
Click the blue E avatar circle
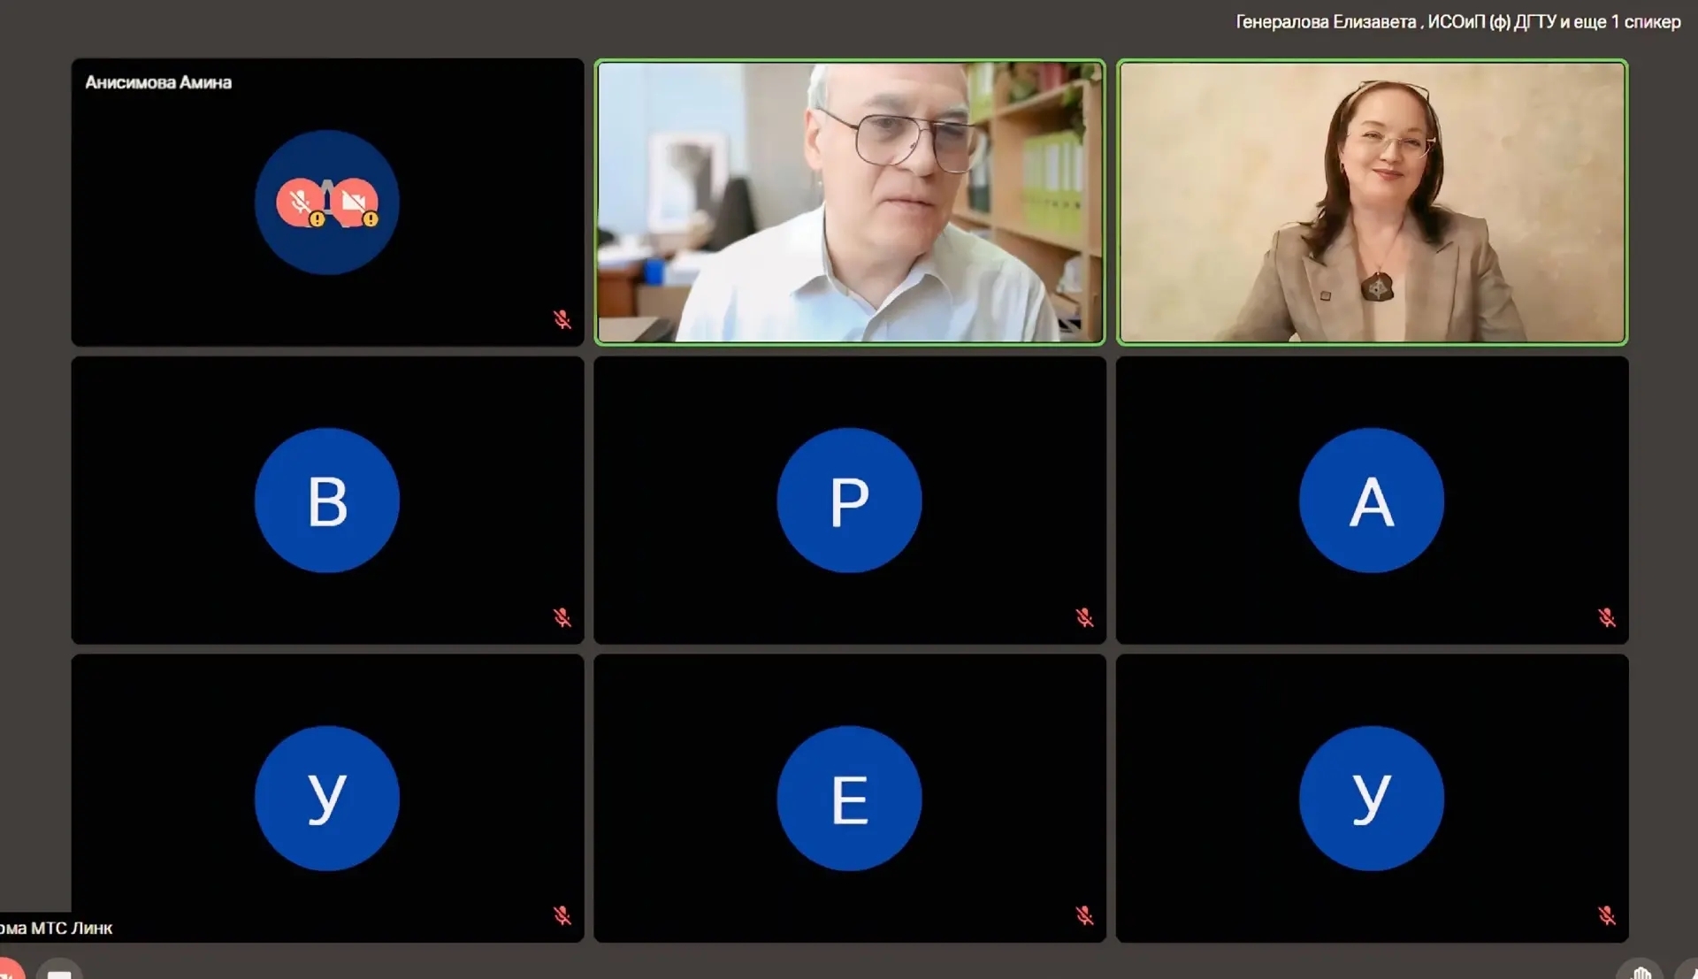tap(849, 799)
